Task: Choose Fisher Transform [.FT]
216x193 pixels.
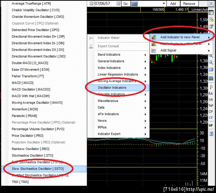Action: coord(28,76)
